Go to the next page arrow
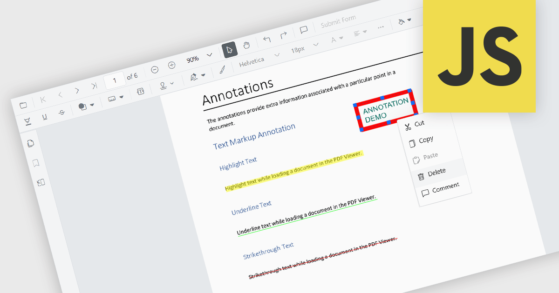This screenshot has height=293, width=559. tap(77, 90)
